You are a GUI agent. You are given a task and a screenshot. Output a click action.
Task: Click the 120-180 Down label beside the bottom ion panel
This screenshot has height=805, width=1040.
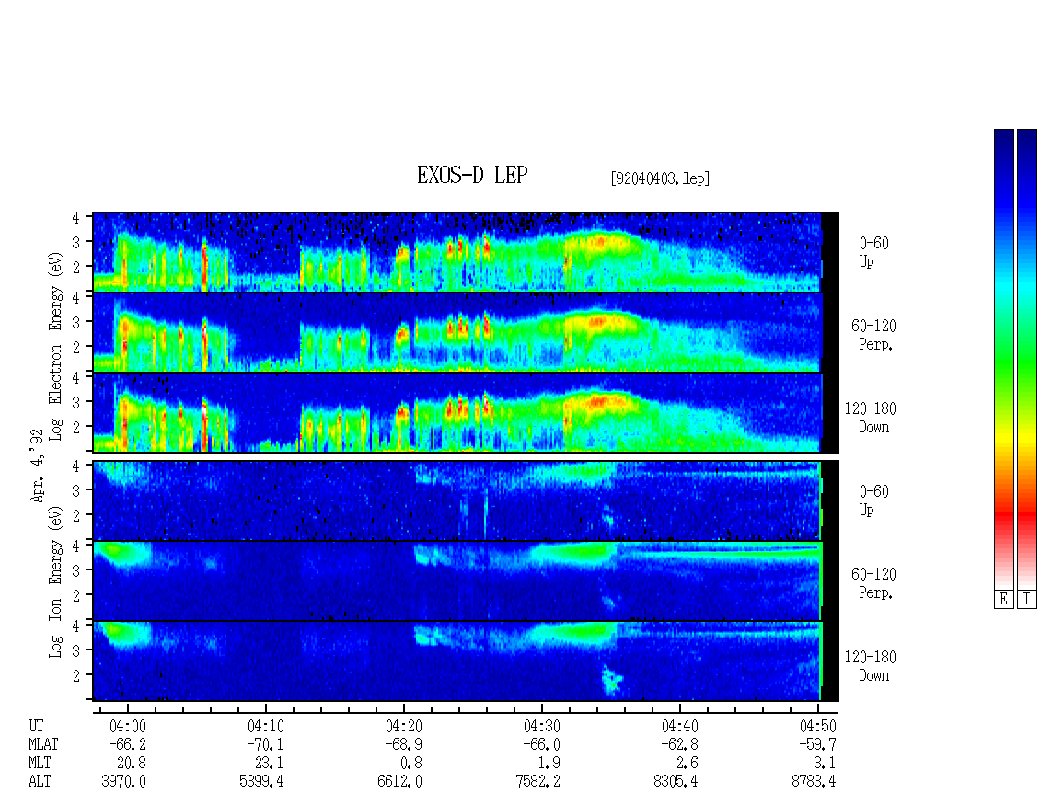coord(871,666)
